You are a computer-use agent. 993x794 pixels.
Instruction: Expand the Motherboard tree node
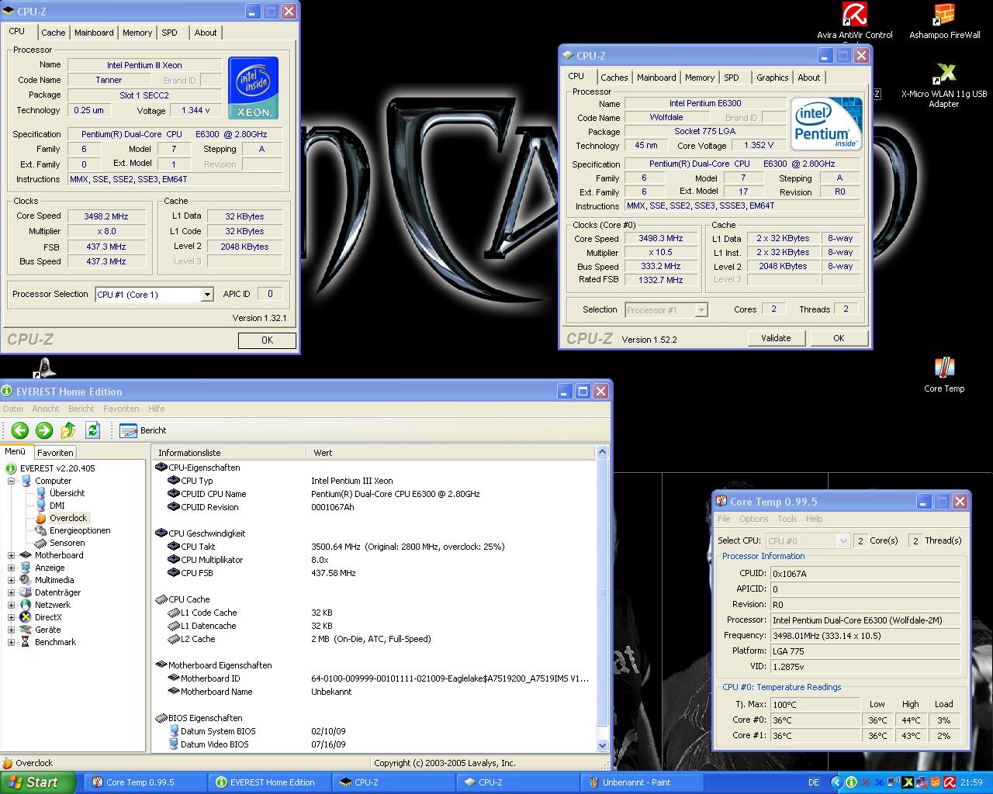(x=12, y=555)
